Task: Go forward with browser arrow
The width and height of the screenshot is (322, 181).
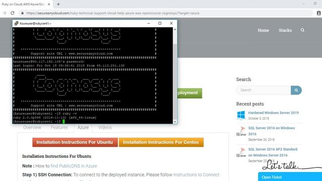Action: (5, 13)
